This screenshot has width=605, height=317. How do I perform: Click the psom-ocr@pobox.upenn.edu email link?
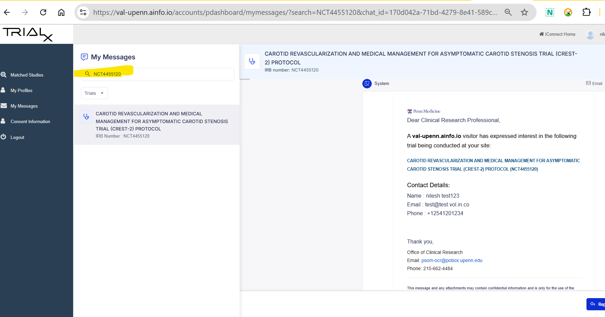[452, 260]
